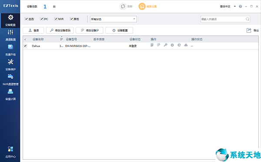Select 应用中心 menu label in sidebar
Screen dimensions: 261x162
(10, 157)
